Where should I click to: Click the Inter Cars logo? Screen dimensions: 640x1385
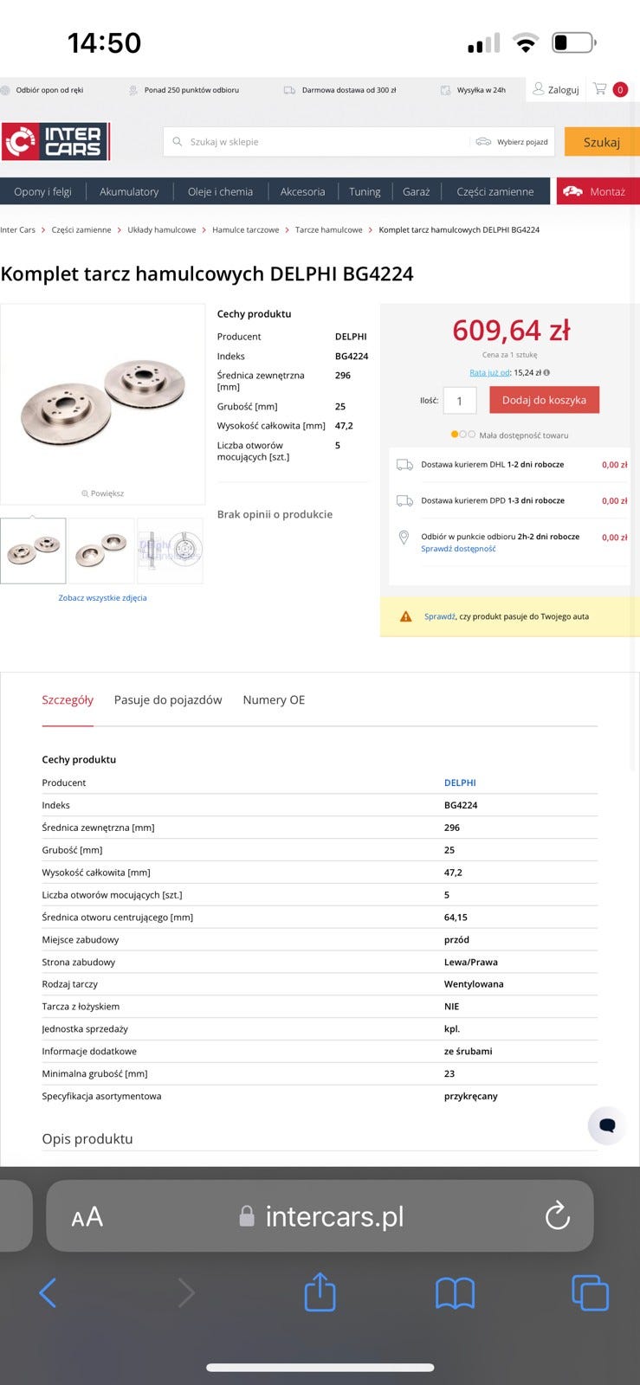click(55, 142)
